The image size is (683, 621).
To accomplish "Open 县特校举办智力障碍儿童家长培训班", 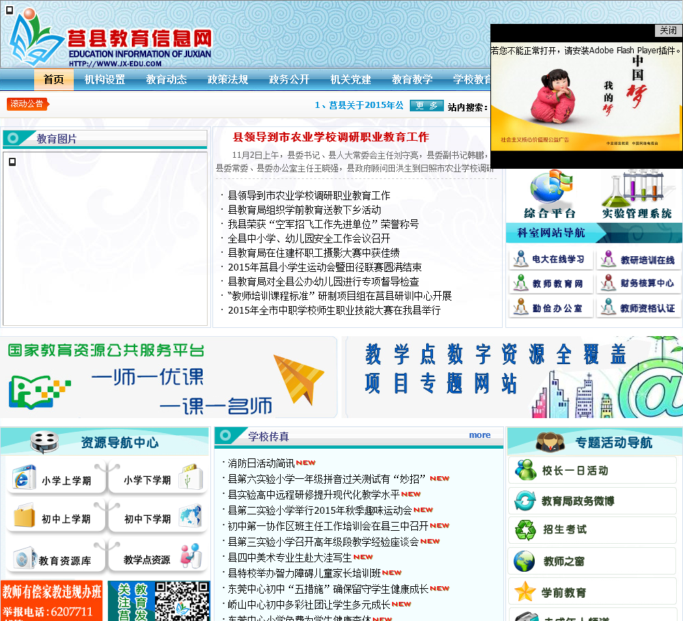I will pos(304,573).
